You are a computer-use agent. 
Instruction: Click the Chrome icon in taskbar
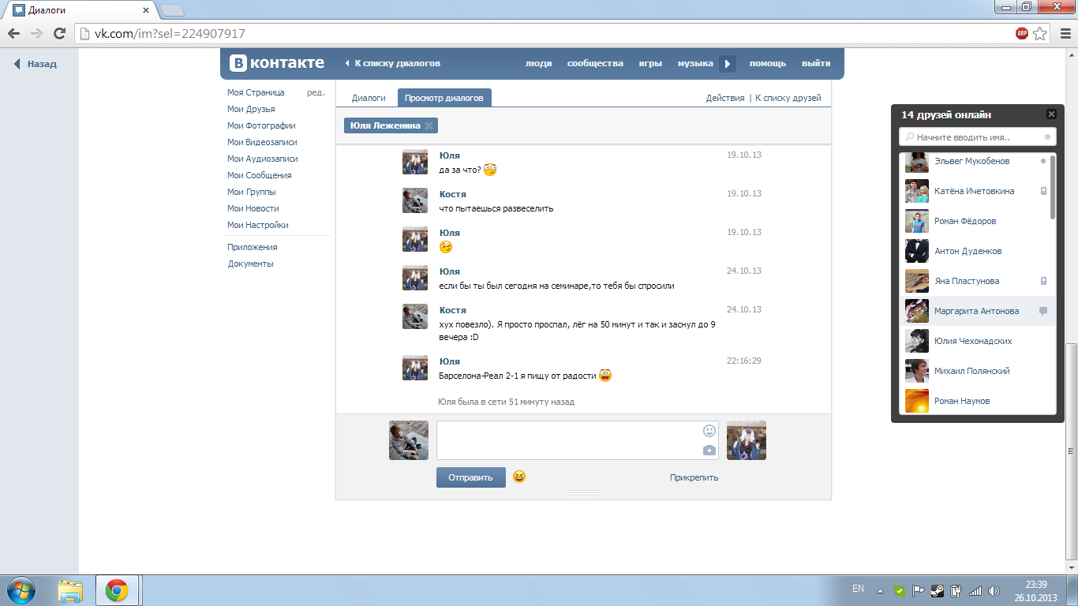117,591
